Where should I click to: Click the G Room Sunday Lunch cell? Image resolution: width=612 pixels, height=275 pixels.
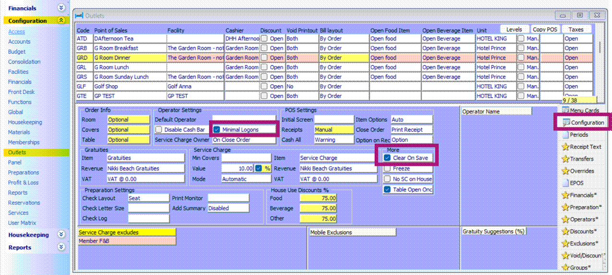click(130, 77)
